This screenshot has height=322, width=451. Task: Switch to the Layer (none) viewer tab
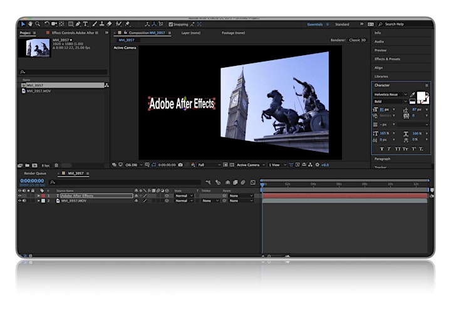191,33
